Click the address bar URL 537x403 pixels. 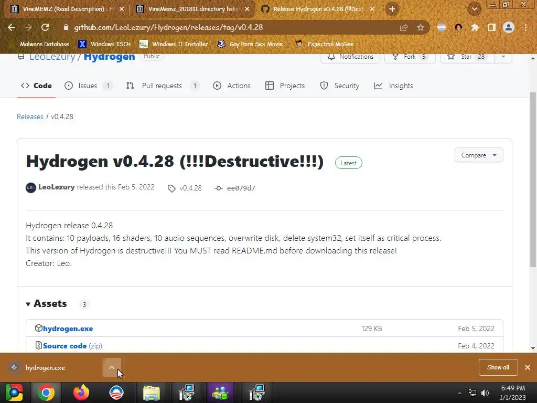pos(168,27)
